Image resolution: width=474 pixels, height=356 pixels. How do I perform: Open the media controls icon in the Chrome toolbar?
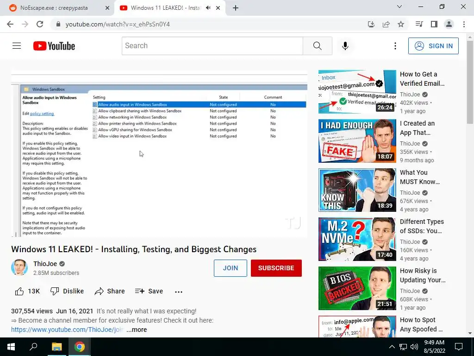click(x=419, y=24)
